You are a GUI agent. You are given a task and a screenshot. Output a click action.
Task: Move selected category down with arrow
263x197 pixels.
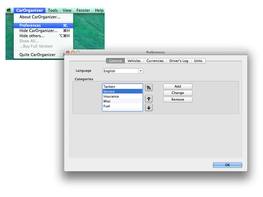[x=149, y=107]
